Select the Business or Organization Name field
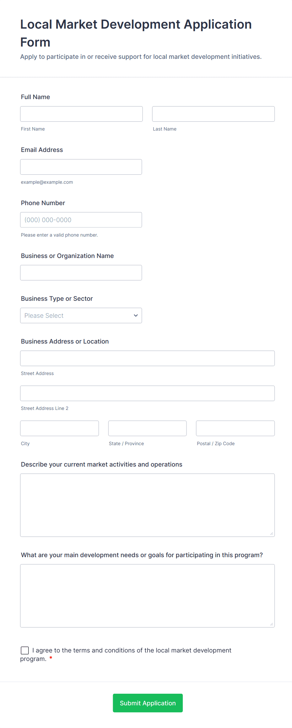This screenshot has height=728, width=292. 81,272
